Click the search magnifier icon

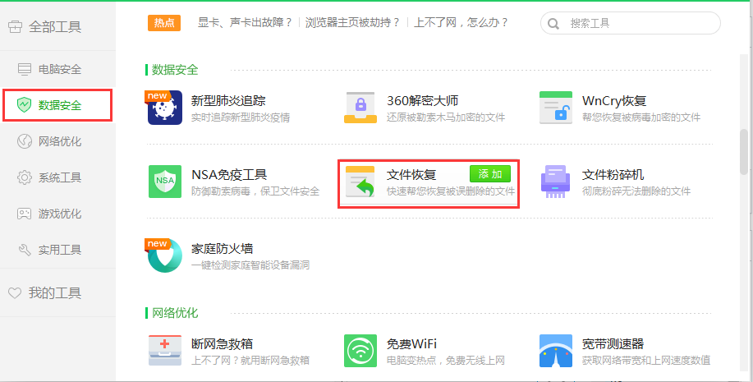coord(553,24)
